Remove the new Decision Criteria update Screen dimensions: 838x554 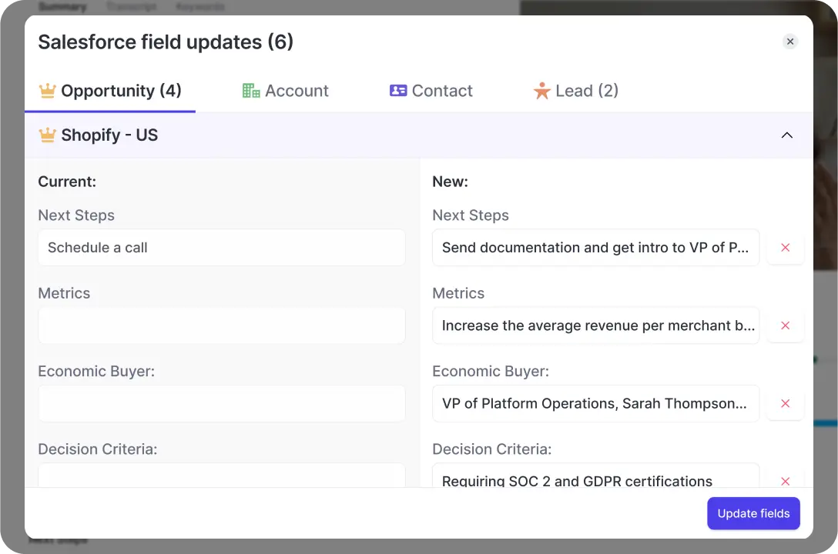coord(785,481)
